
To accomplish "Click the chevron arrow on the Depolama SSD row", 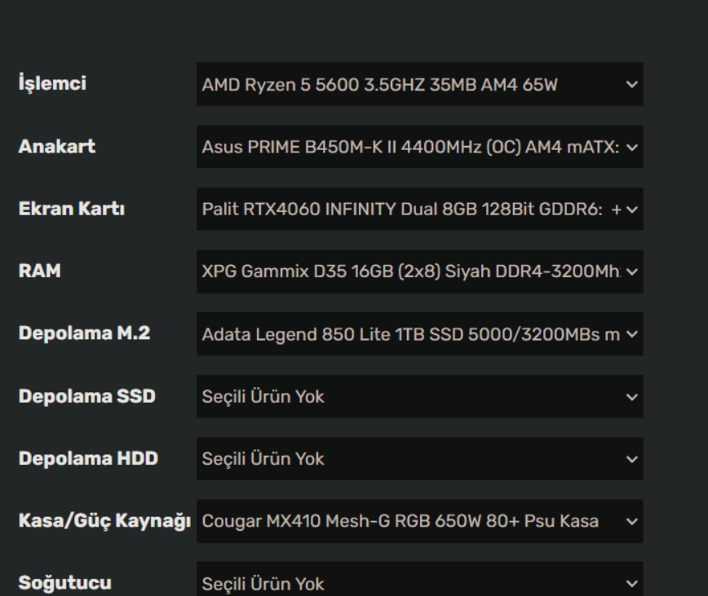I will point(631,398).
